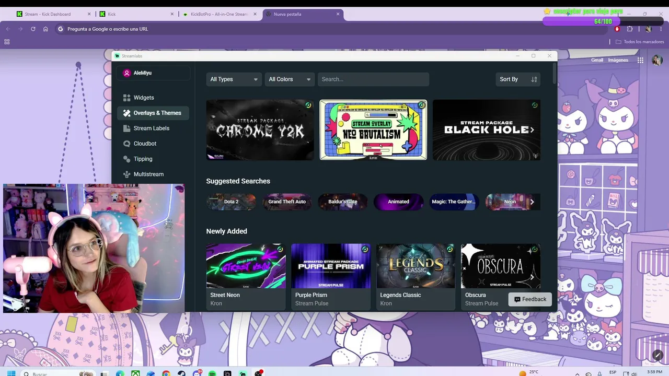
Task: Switch to the Kick browser tab
Action: point(137,14)
